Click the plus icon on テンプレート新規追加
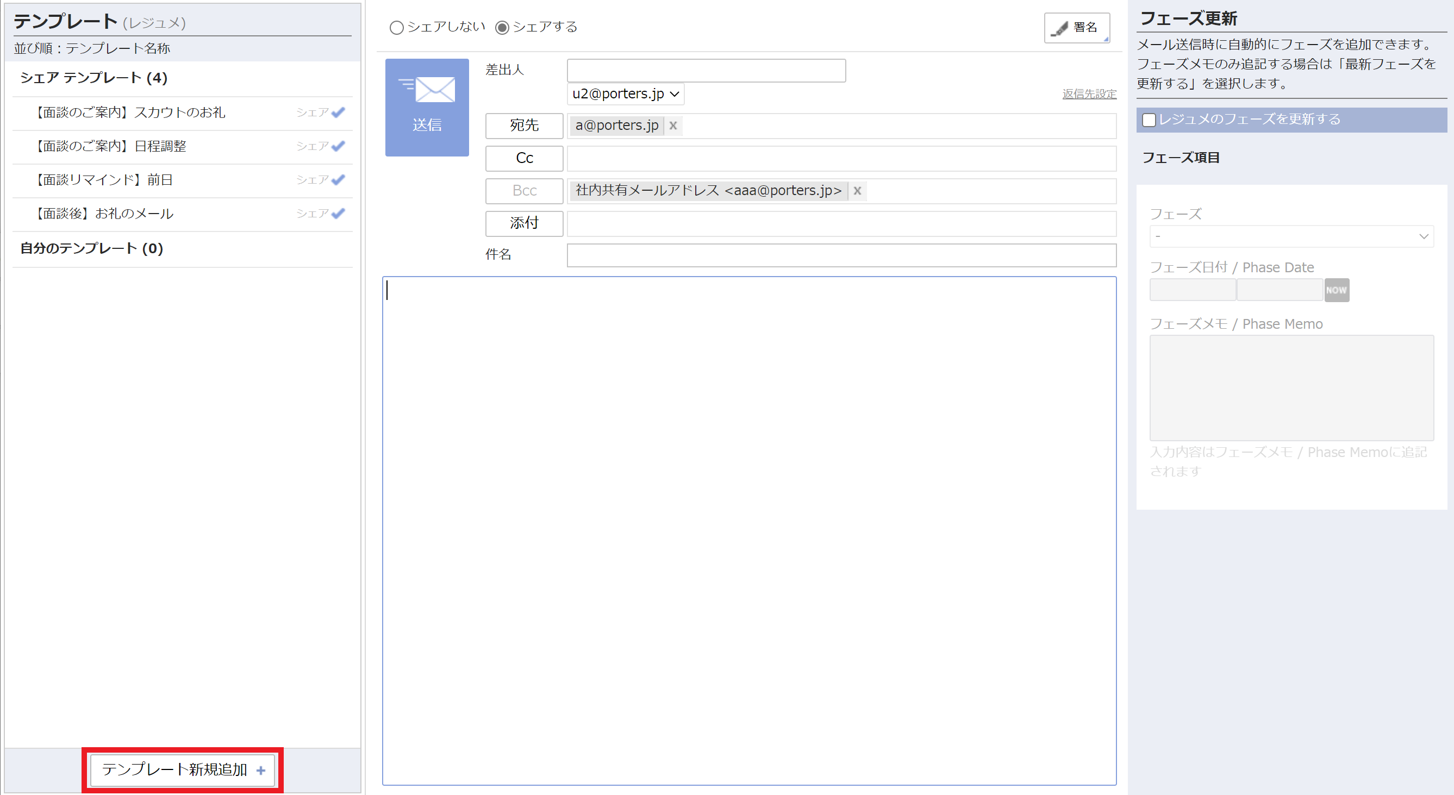 (x=260, y=769)
